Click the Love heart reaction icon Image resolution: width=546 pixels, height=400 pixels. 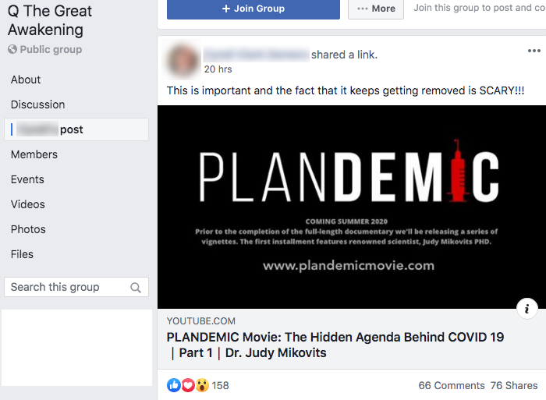pyautogui.click(x=188, y=385)
